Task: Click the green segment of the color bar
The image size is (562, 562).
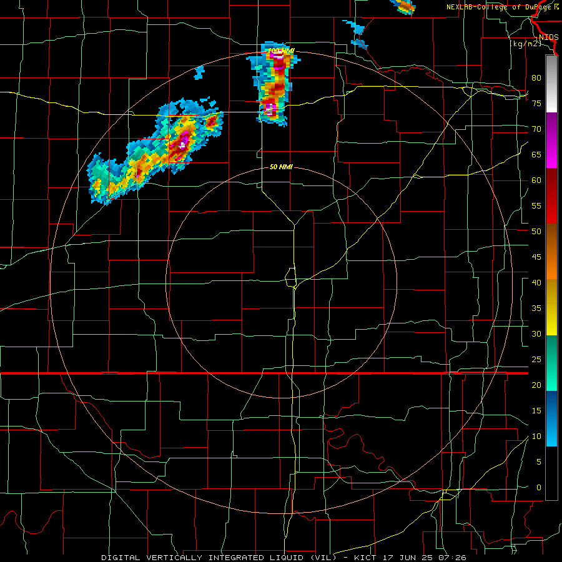Action: click(x=551, y=363)
